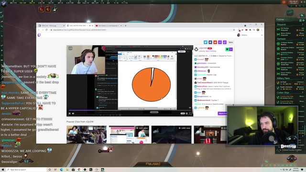306x172 pixels.
Task: Go back in the browser
Action: (39, 30)
